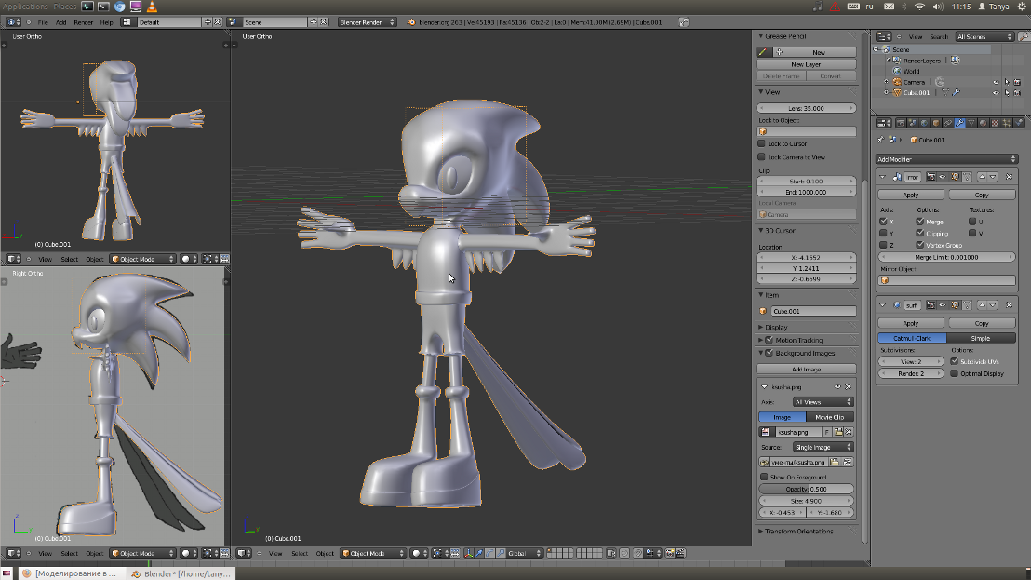Screen dimensions: 1031x580
Task: Expand the Transform Orientations panel
Action: [x=798, y=532]
